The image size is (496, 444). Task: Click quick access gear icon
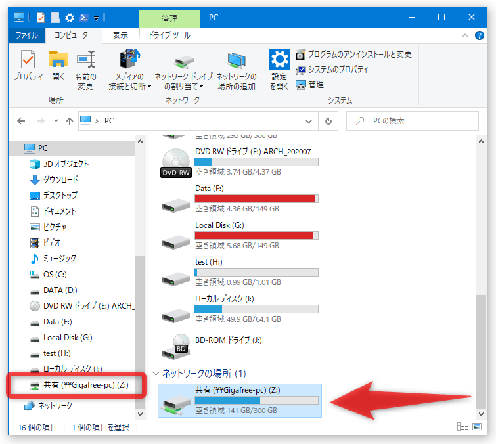coord(70,18)
